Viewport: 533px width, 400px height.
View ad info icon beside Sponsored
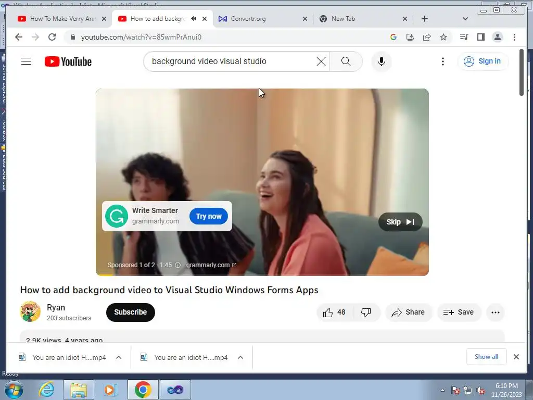(x=178, y=265)
